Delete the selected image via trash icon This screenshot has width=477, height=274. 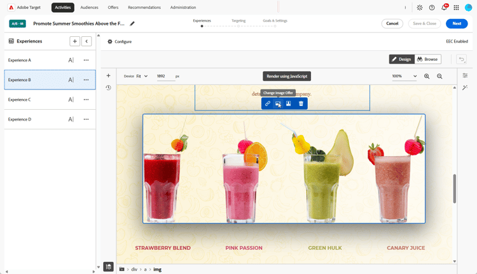coord(301,104)
